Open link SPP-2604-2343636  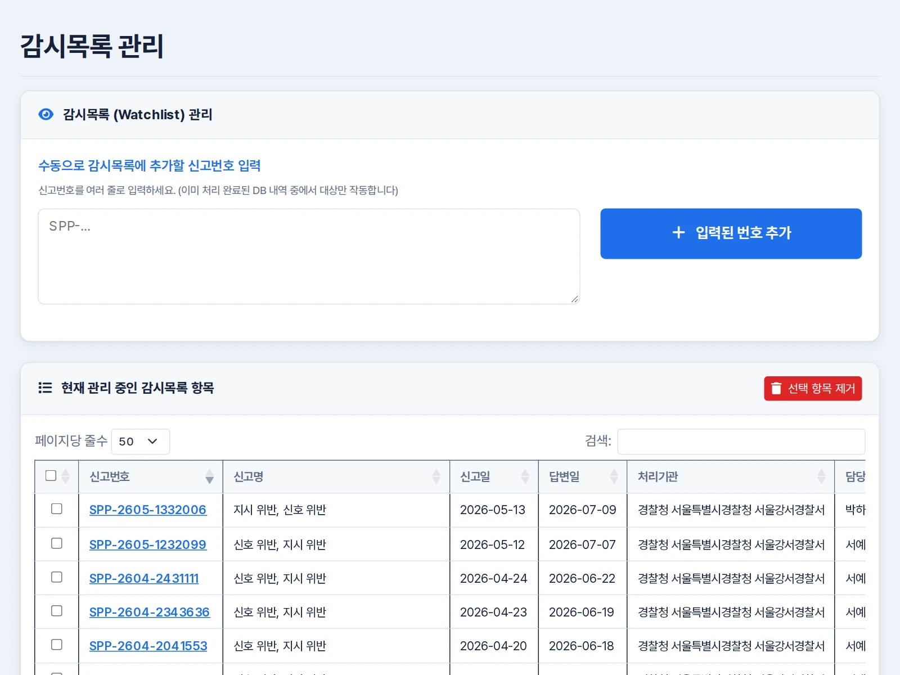150,612
